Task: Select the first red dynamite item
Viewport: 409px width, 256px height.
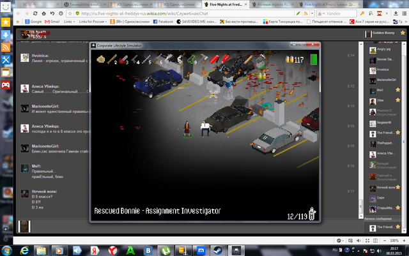Action: click(213, 59)
